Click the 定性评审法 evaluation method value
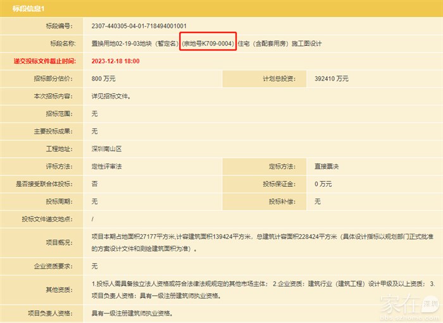This screenshot has width=443, height=323. [106, 167]
